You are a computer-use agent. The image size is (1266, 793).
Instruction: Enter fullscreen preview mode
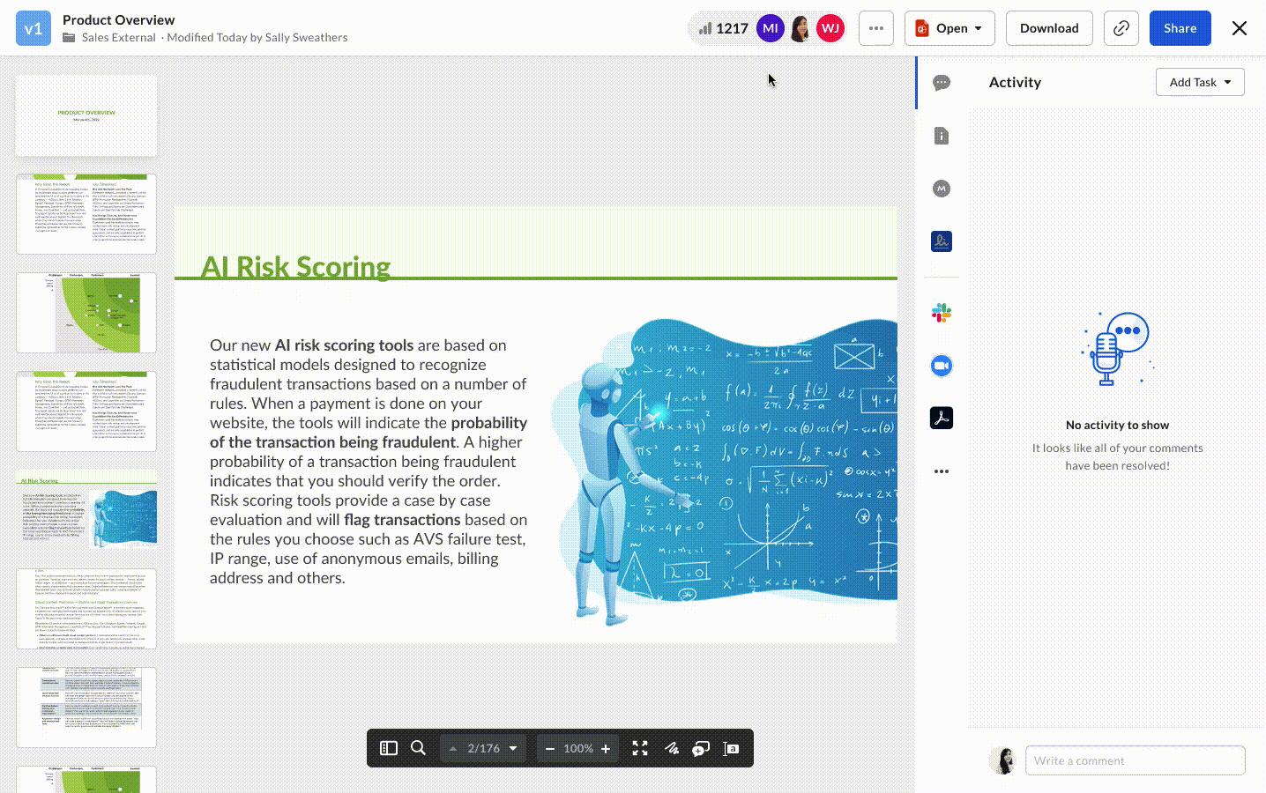640,748
